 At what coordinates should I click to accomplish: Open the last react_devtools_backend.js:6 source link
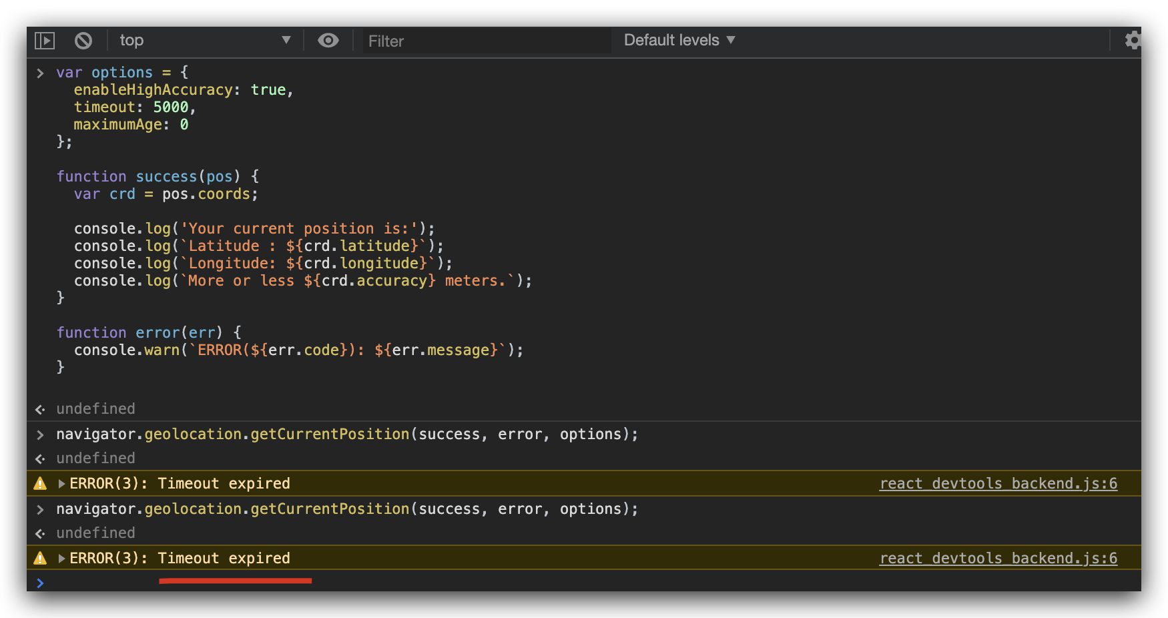pyautogui.click(x=998, y=559)
